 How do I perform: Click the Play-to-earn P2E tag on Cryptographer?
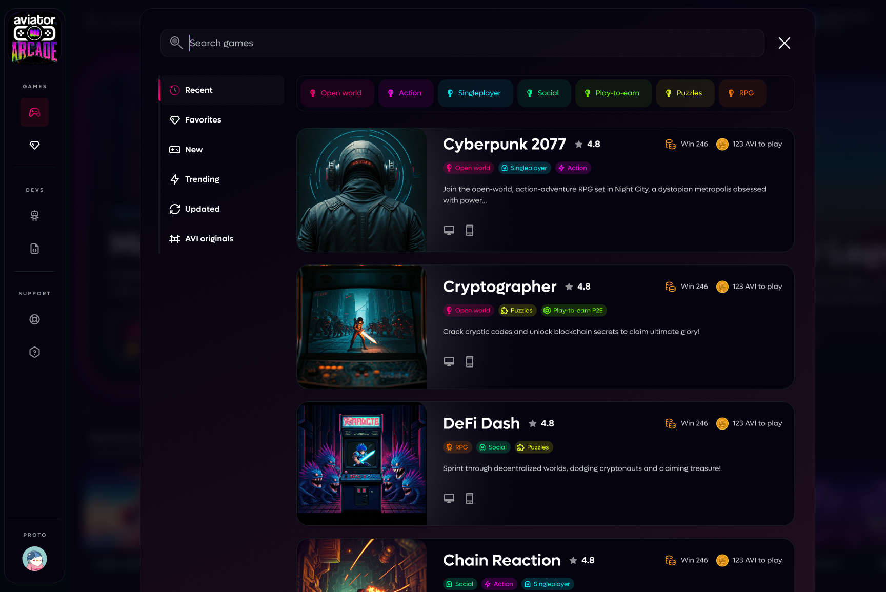[574, 311]
